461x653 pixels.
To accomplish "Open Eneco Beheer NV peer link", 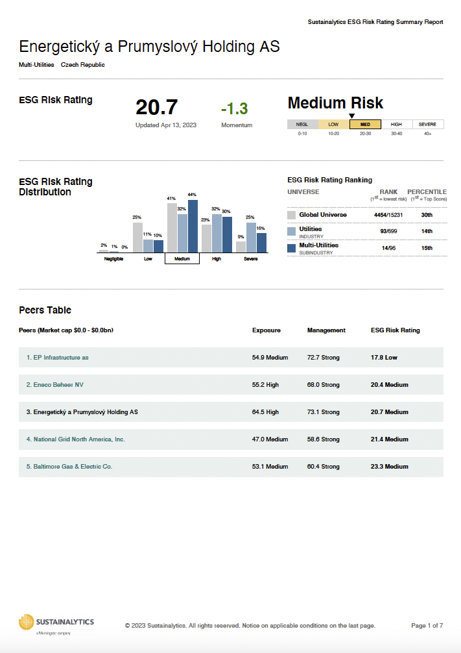I will (55, 385).
